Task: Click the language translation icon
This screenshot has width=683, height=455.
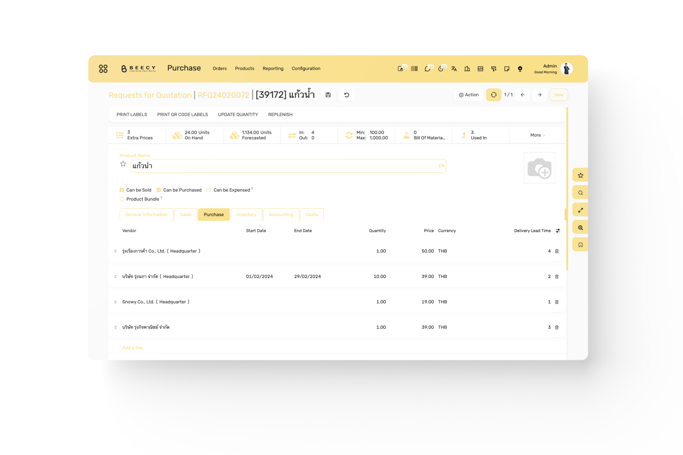Action: pyautogui.click(x=454, y=69)
